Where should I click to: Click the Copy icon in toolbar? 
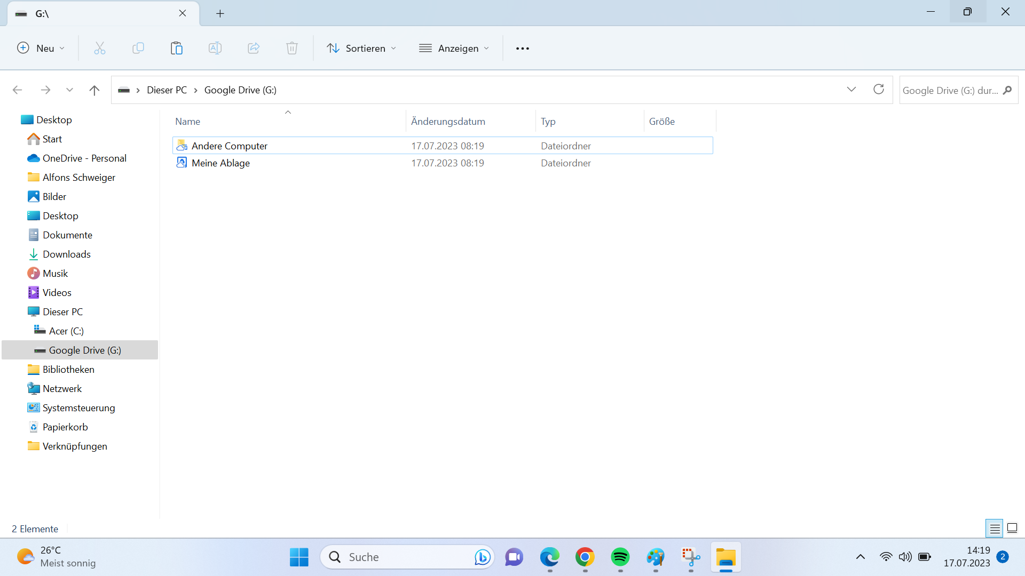pos(138,48)
